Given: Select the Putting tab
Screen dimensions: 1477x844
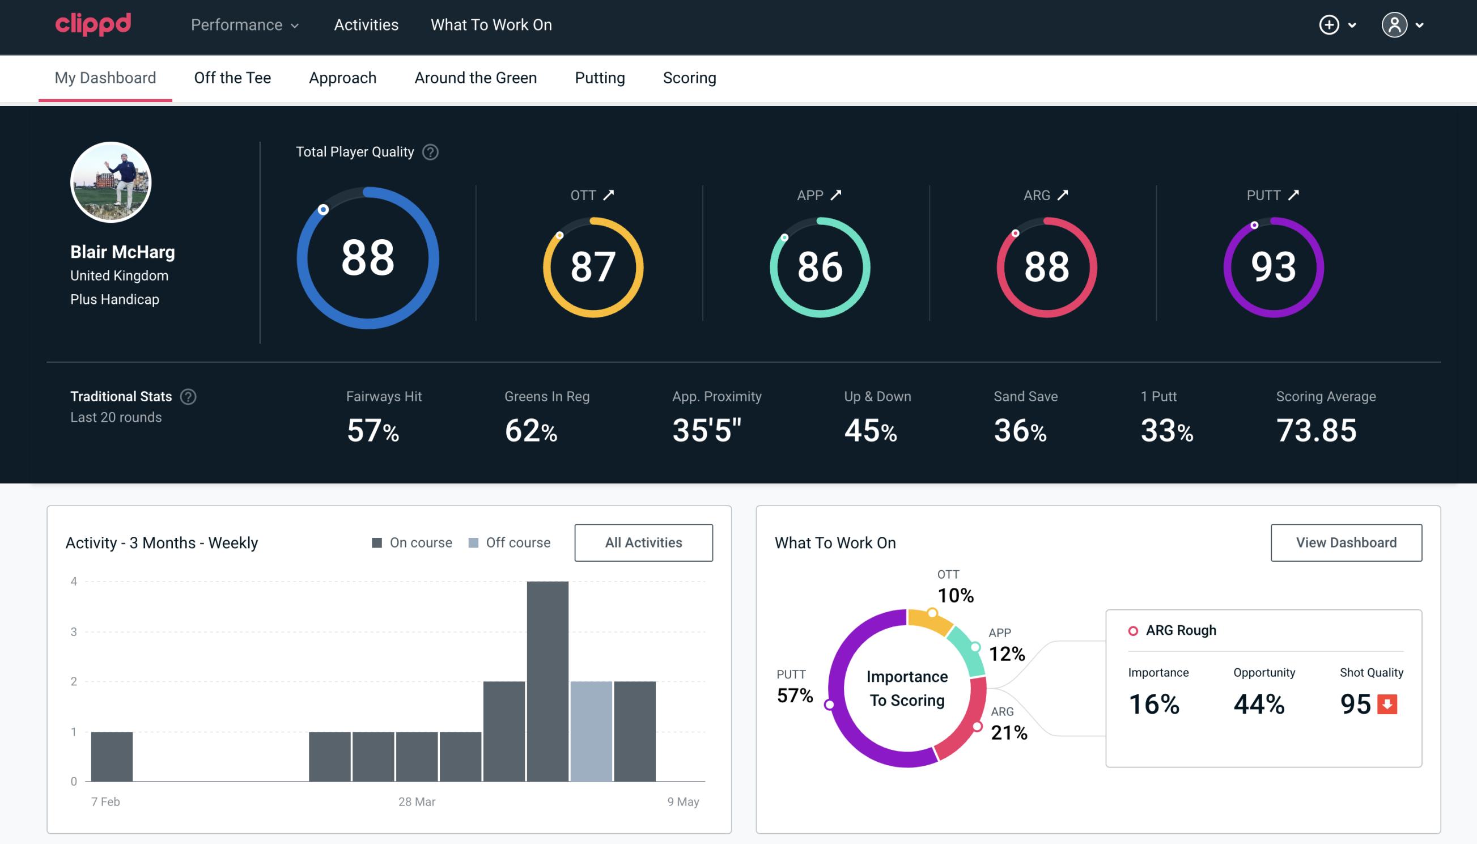Looking at the screenshot, I should pyautogui.click(x=600, y=77).
